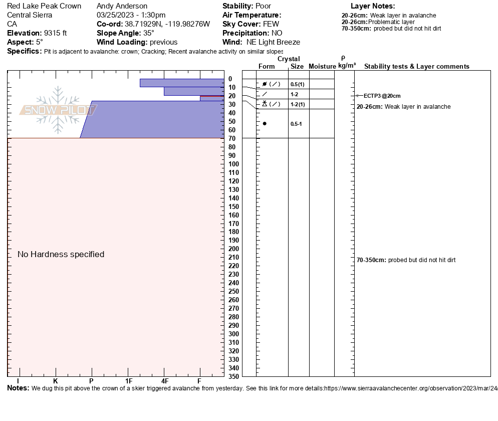Image resolution: width=498 pixels, height=421 pixels.
Task: Click the ECTP3 @20cm arrow marker
Action: click(x=357, y=96)
